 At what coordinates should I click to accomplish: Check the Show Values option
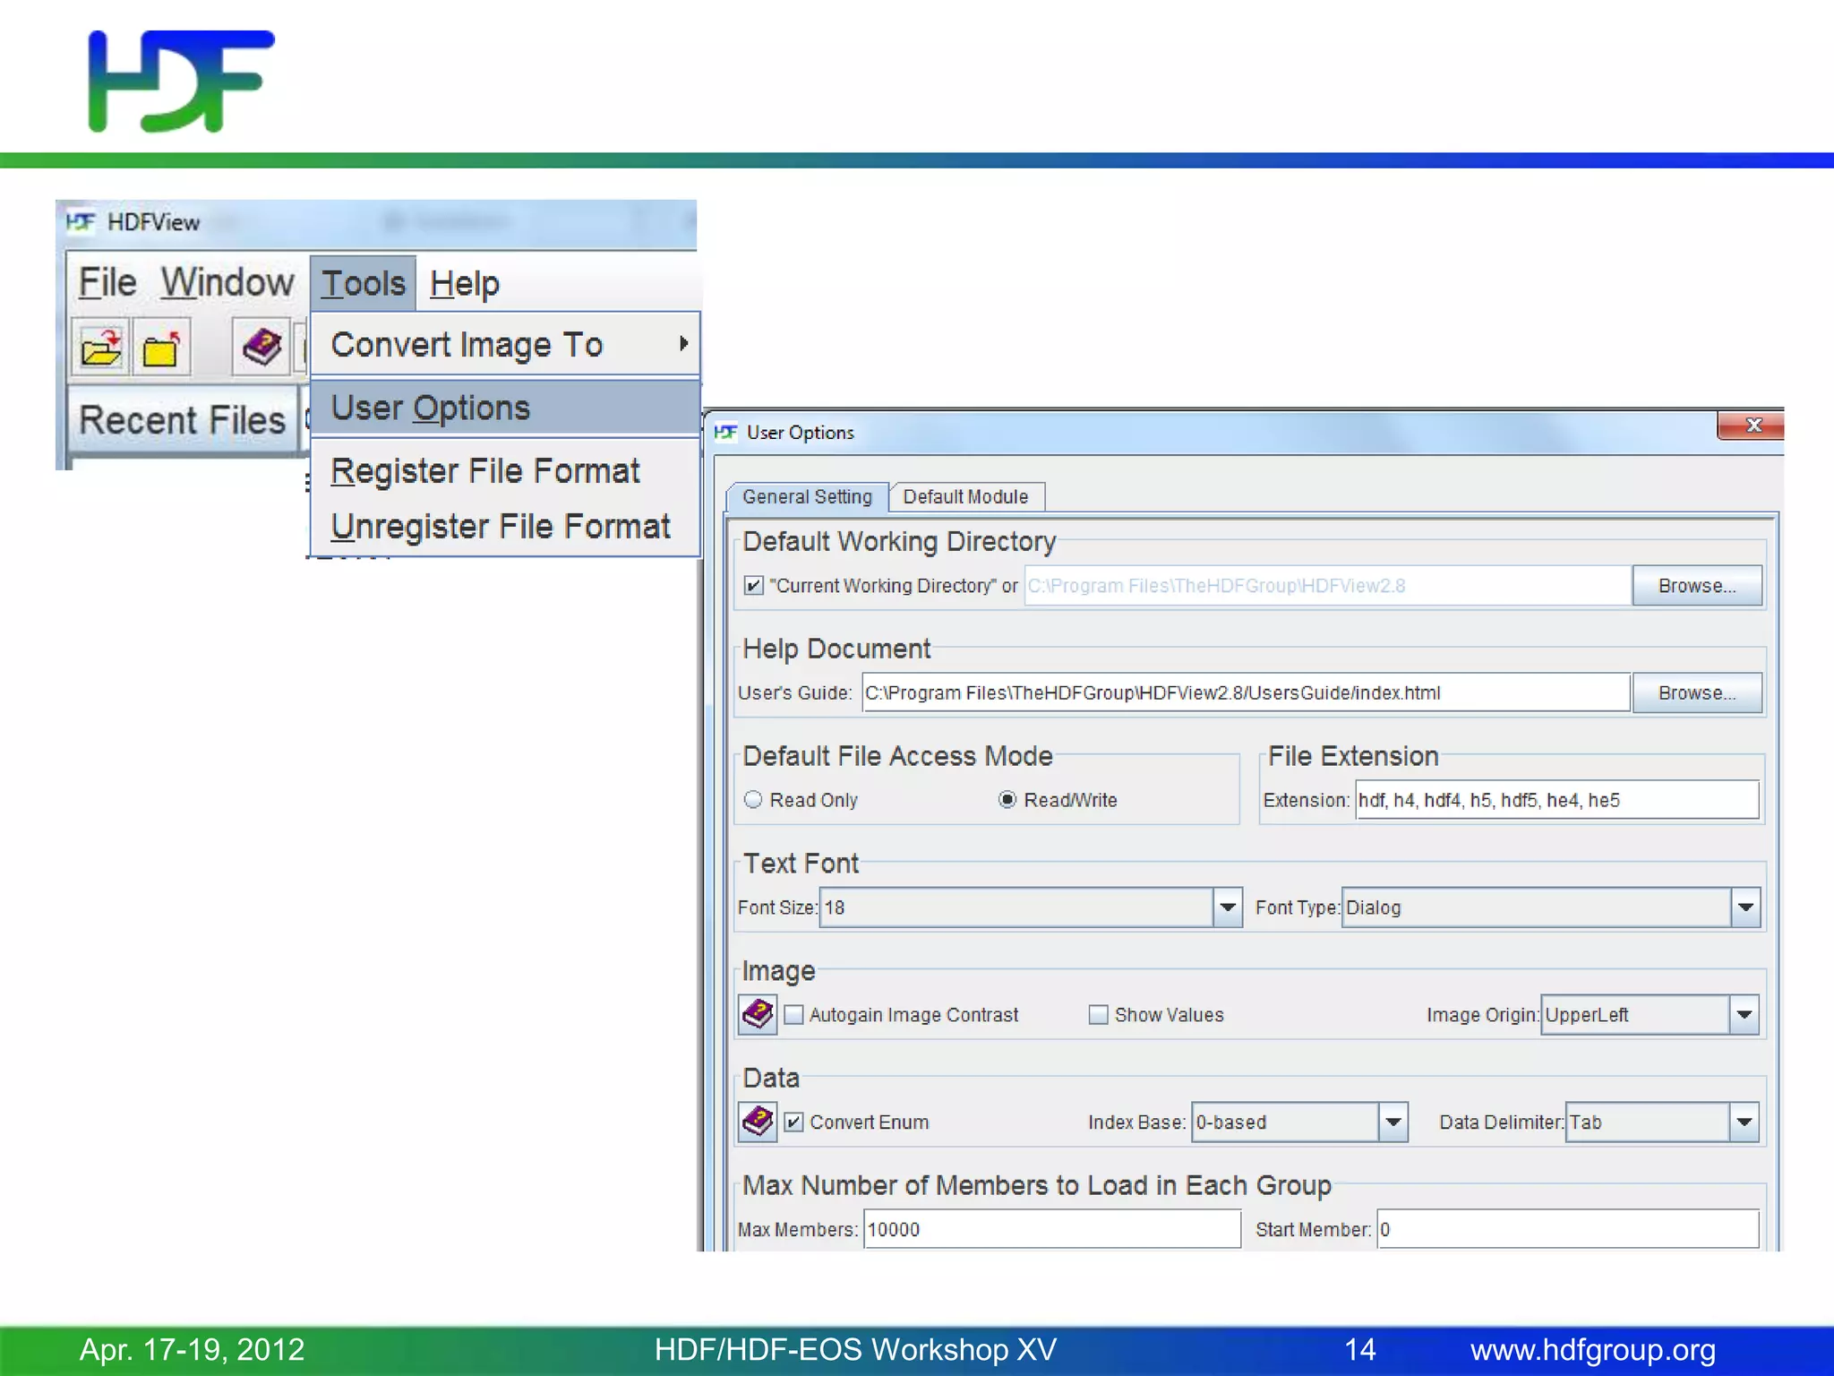1098,1015
